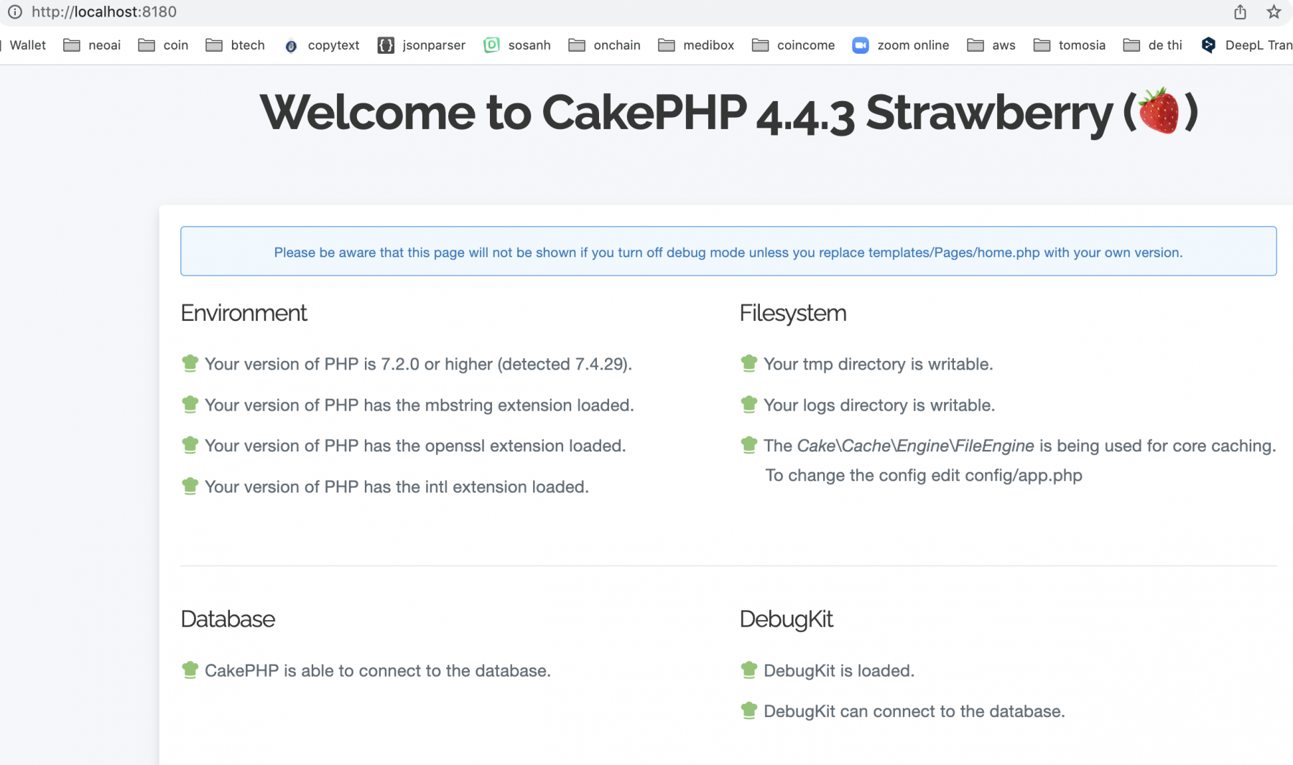
Task: Bookmark this page with the star icon
Action: (1274, 11)
